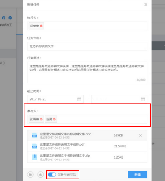165x181 pixels.
Task: Open end date calendar picker icon
Action: (x=143, y=99)
